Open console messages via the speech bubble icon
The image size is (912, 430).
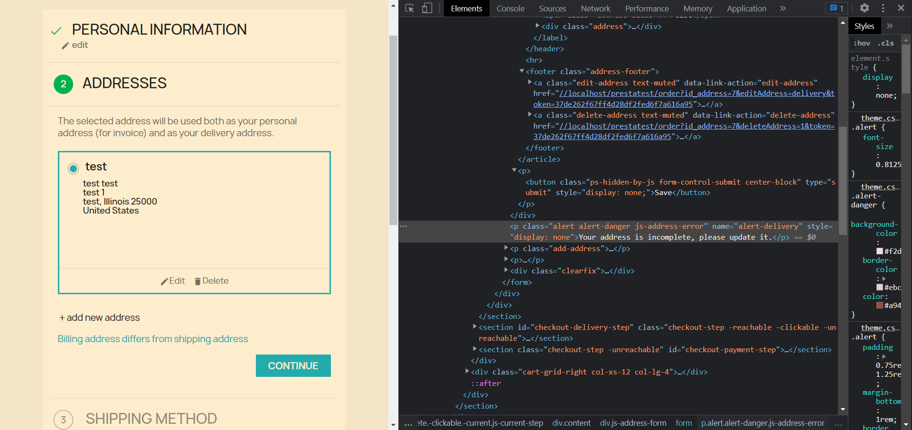834,8
